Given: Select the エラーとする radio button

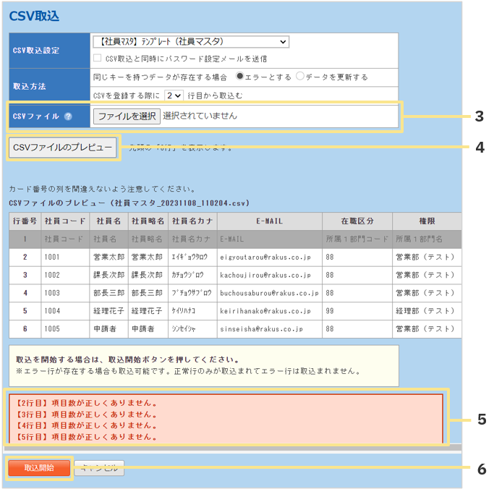Looking at the screenshot, I should tap(240, 77).
